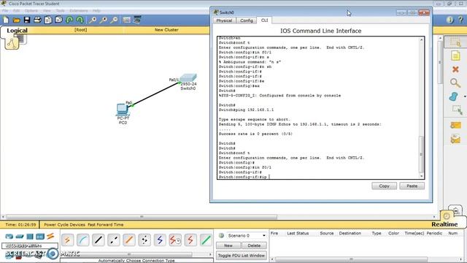Viewport: 467px width, 263px height.
Task: Choose the Select tool in right toolbar
Action: coord(455,42)
